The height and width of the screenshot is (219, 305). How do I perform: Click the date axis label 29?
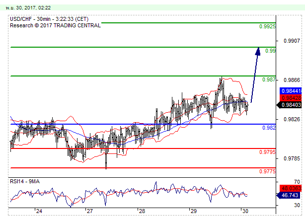tap(194, 211)
